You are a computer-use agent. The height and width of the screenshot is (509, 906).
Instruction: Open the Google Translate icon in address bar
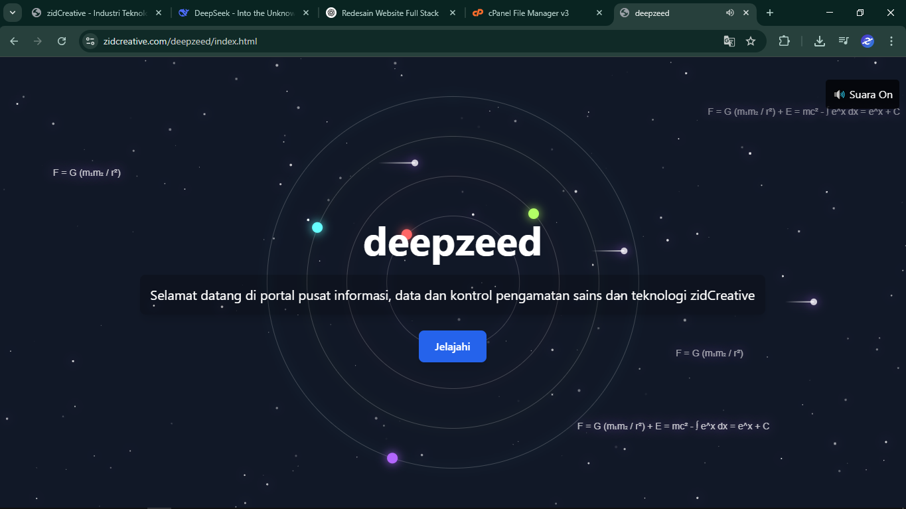click(x=729, y=41)
